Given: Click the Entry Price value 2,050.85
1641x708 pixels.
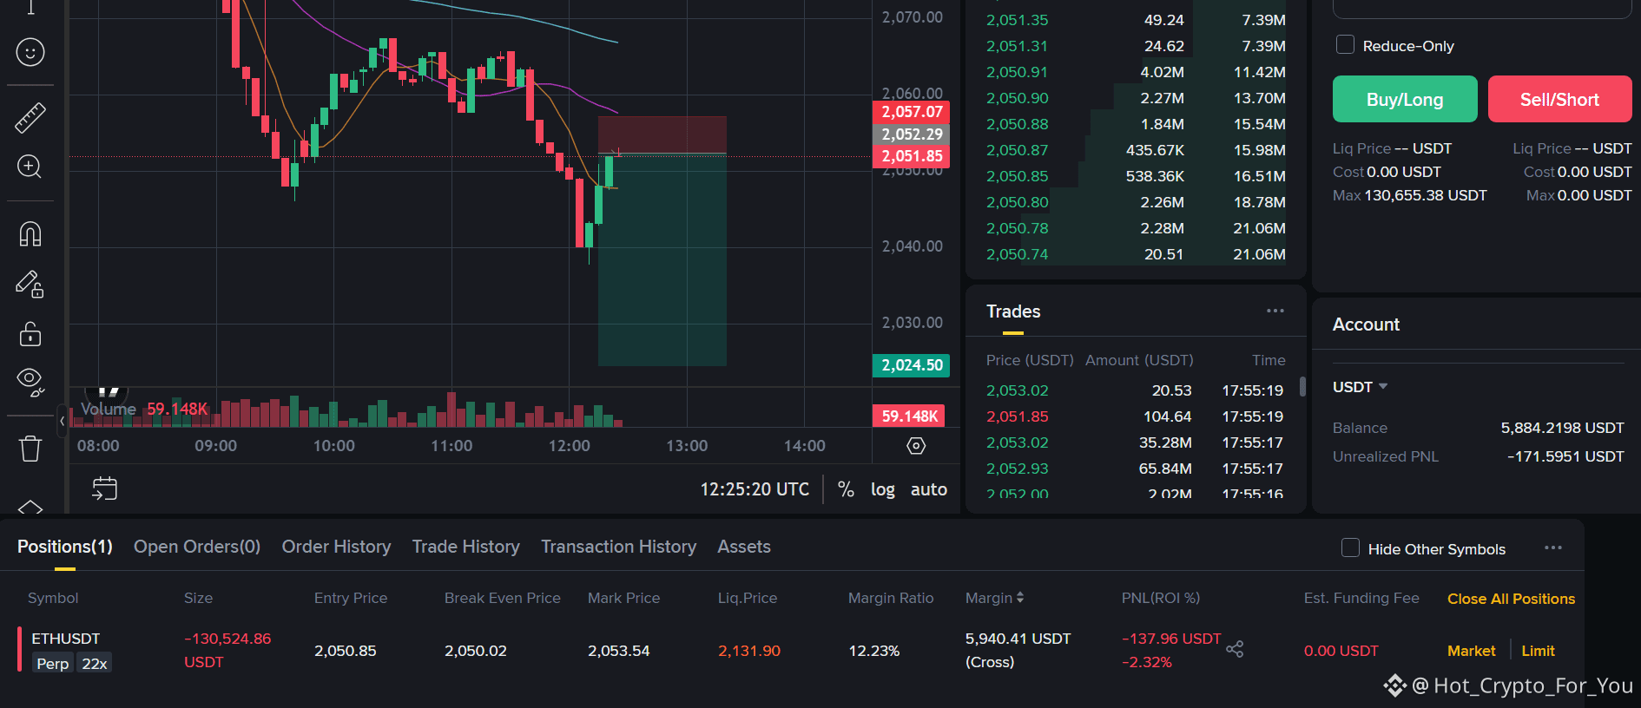Looking at the screenshot, I should point(345,651).
